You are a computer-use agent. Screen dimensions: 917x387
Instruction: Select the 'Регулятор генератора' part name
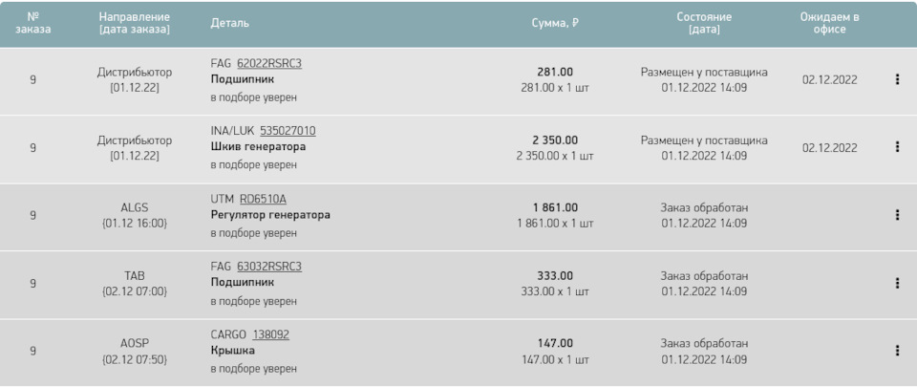tap(270, 215)
